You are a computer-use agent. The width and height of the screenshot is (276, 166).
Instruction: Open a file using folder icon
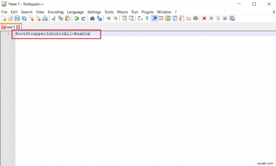(10, 19)
